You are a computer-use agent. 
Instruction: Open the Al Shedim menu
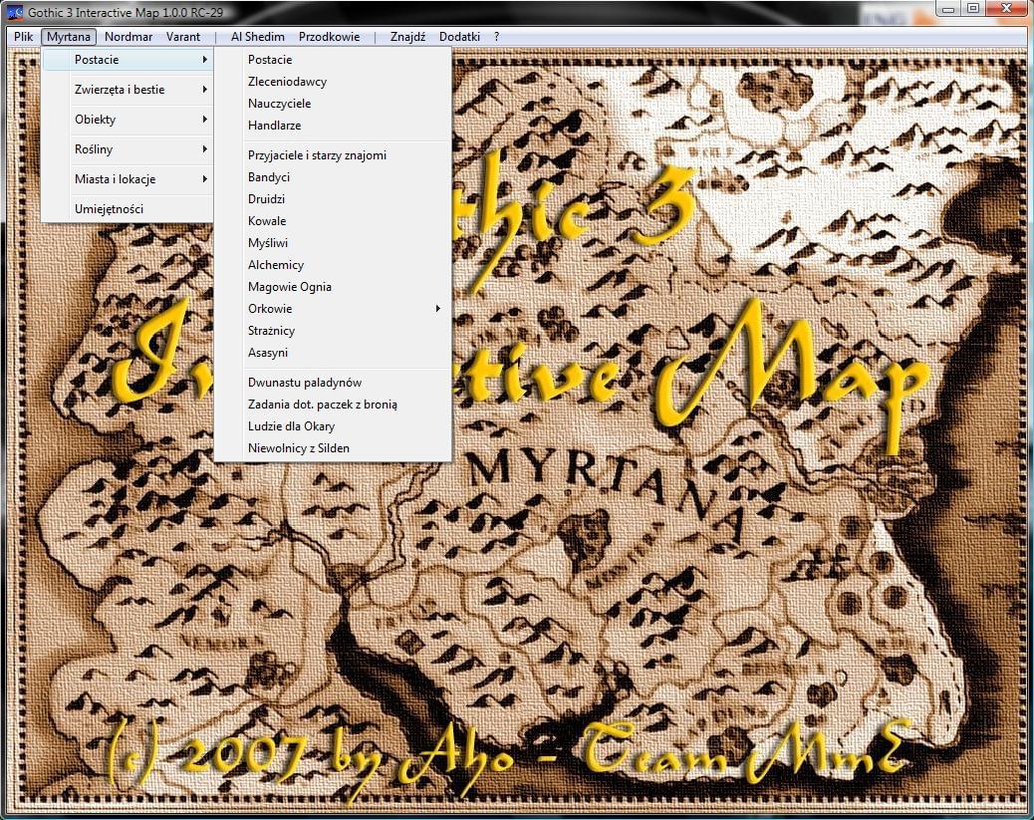click(x=257, y=37)
